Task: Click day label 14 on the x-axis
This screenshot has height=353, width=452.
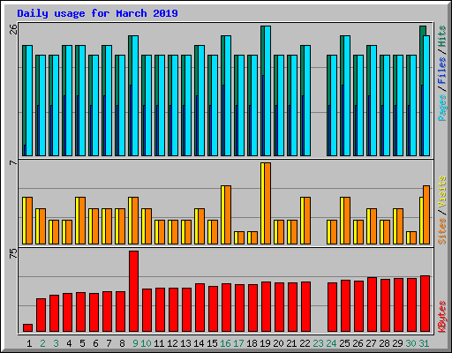Action: pyautogui.click(x=199, y=343)
